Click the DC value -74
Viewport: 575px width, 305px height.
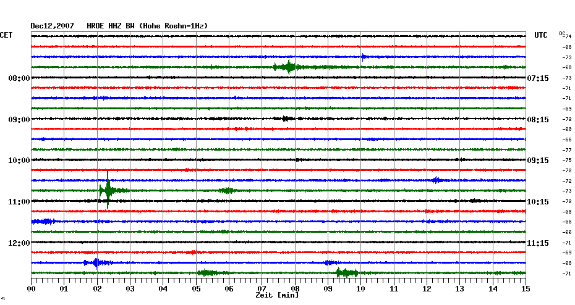click(x=568, y=36)
